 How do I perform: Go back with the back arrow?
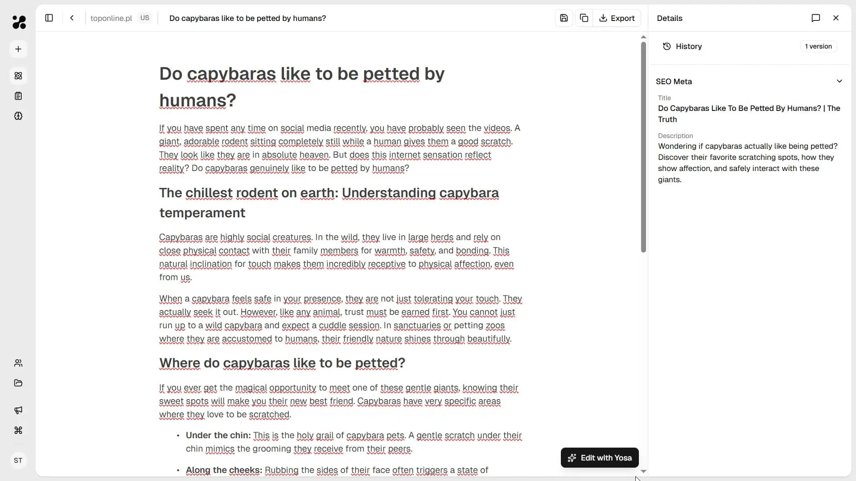(x=72, y=18)
